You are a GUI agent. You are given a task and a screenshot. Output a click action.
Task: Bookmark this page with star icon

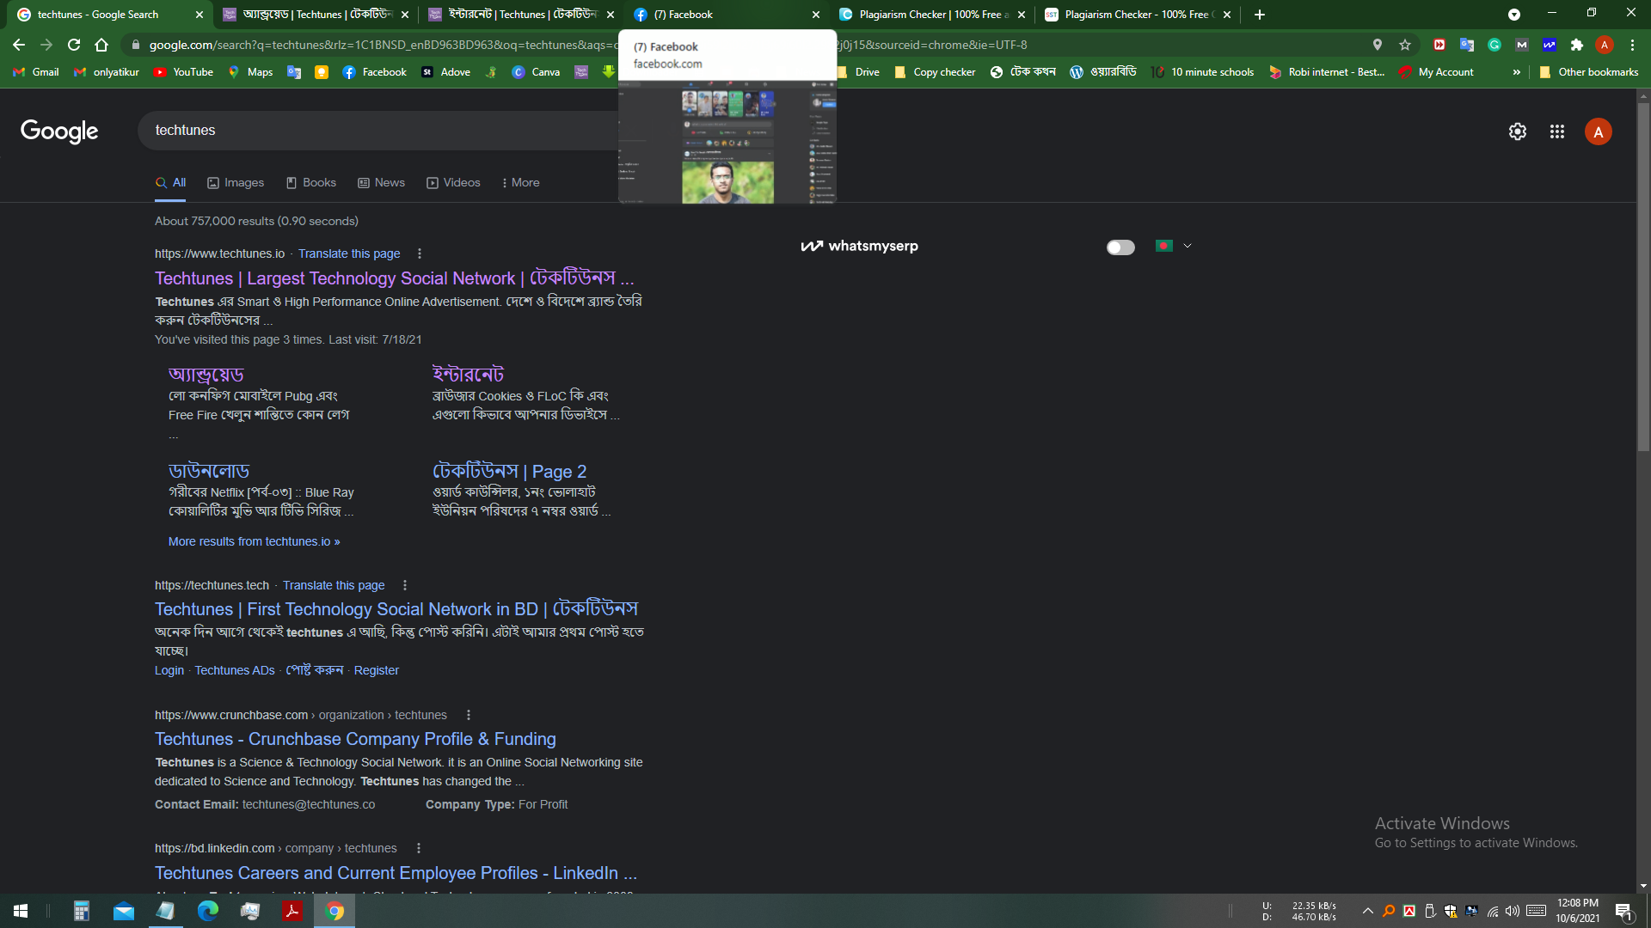point(1405,45)
